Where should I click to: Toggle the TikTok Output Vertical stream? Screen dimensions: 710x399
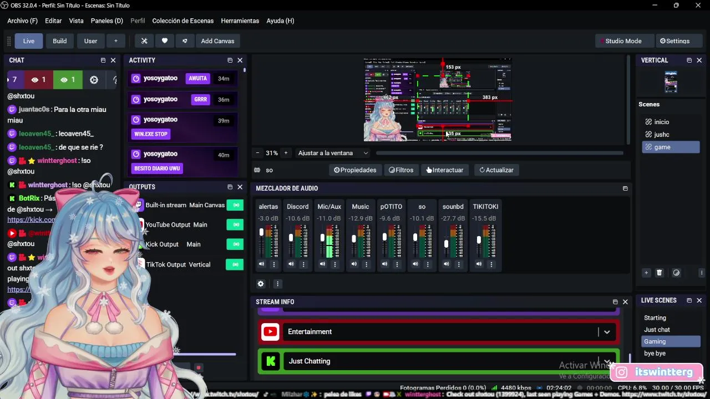pyautogui.click(x=235, y=264)
